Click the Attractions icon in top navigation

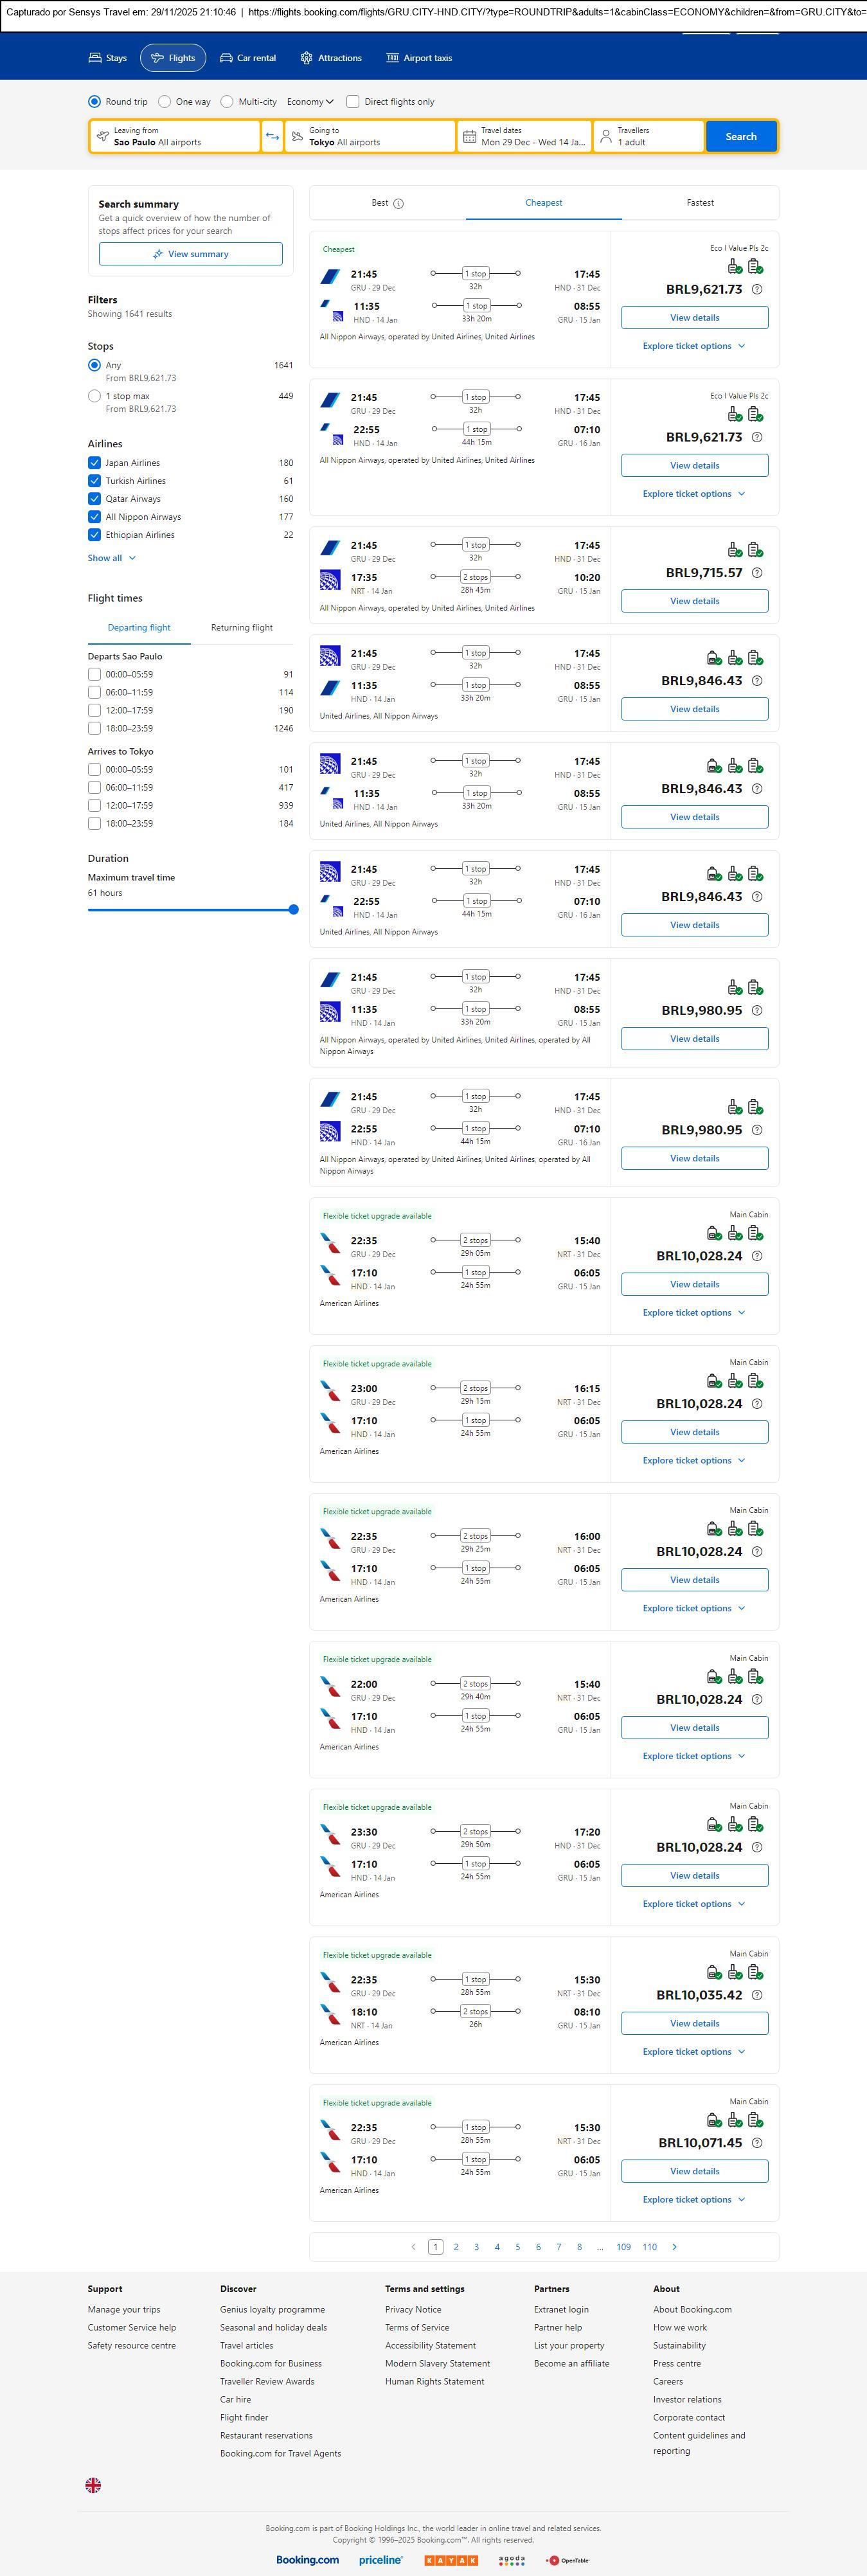[x=306, y=58]
